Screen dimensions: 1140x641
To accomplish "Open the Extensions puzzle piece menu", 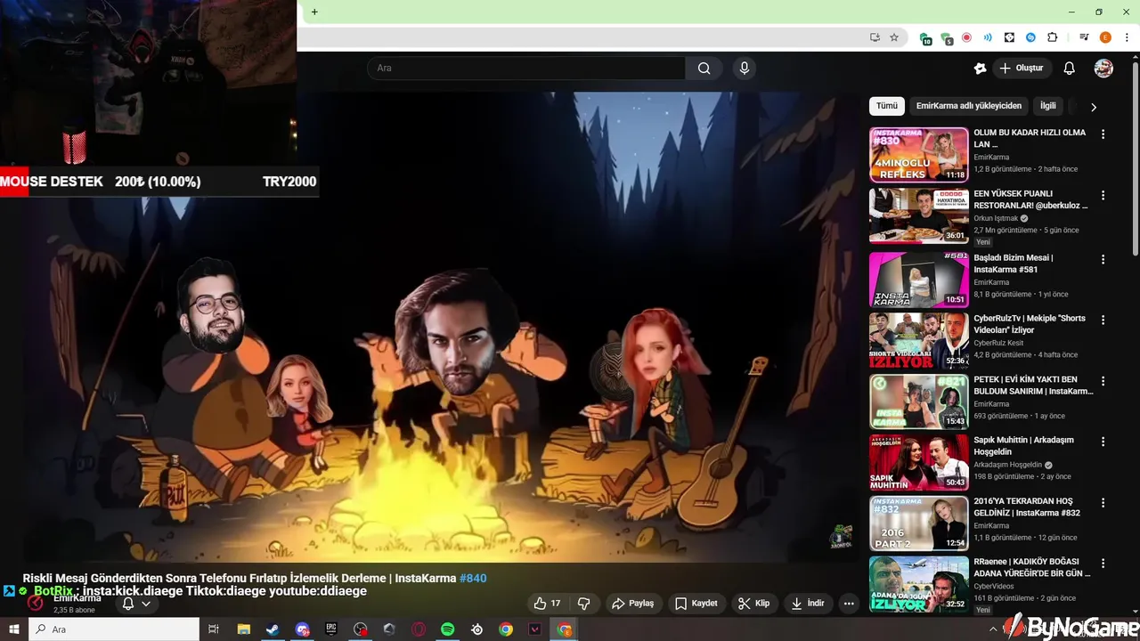I will pos(1052,37).
